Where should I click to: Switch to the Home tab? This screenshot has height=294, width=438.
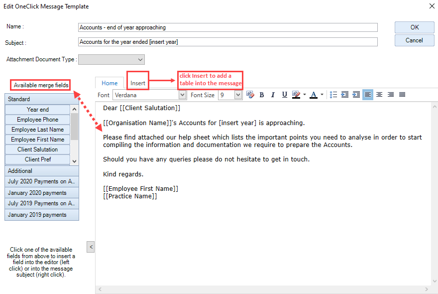pyautogui.click(x=109, y=83)
